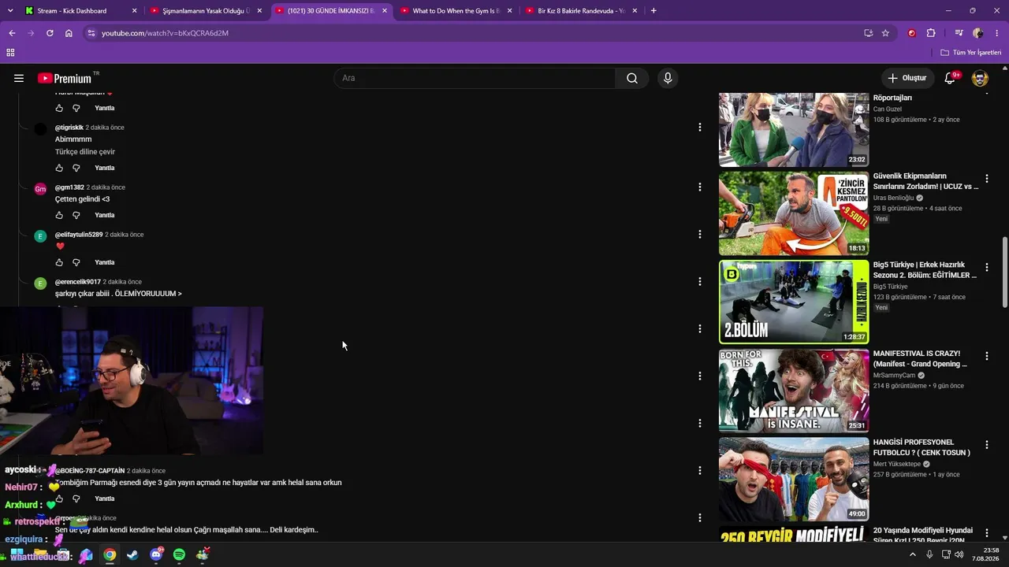Dislike the comment by @gm1382
This screenshot has width=1009, height=567.
[76, 215]
